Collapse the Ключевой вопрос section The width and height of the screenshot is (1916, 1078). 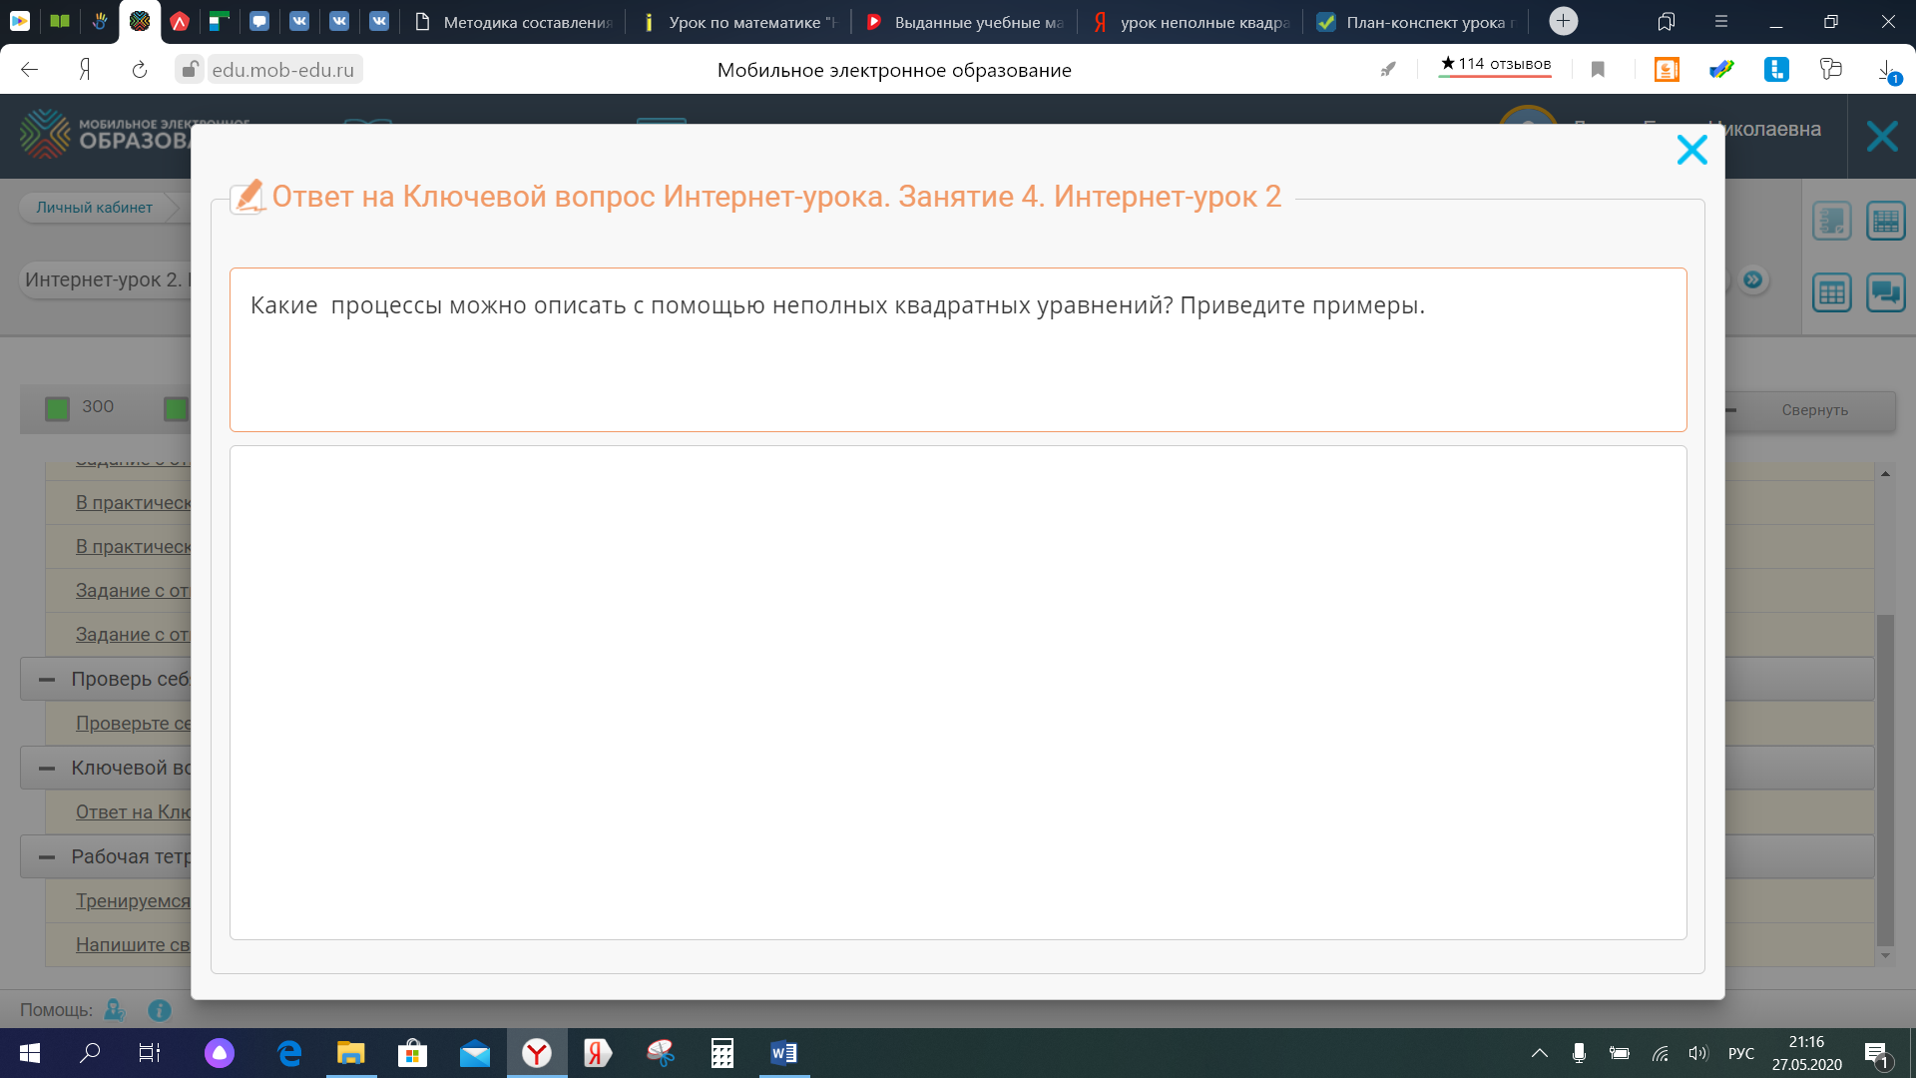tap(47, 769)
